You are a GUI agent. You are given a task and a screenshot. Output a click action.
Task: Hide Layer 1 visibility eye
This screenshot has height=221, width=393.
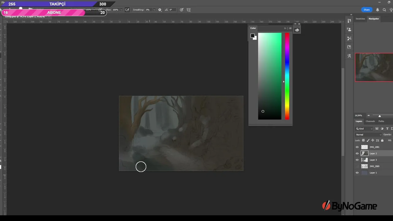coord(357,173)
